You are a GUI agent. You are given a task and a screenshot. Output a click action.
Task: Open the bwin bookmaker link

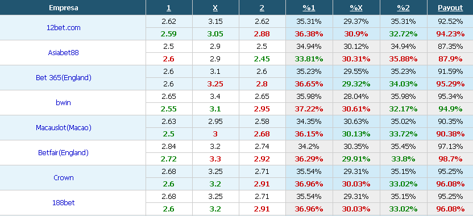[x=63, y=102]
